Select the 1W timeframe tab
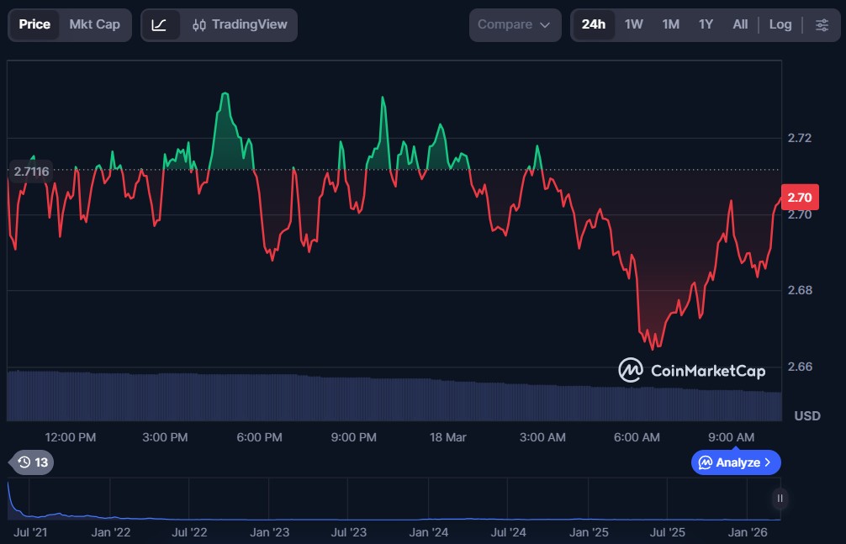This screenshot has height=544, width=846. [634, 25]
